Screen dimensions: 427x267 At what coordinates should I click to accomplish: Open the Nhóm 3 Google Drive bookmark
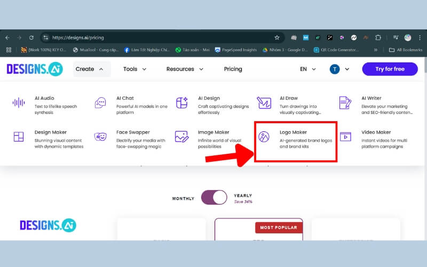point(285,50)
